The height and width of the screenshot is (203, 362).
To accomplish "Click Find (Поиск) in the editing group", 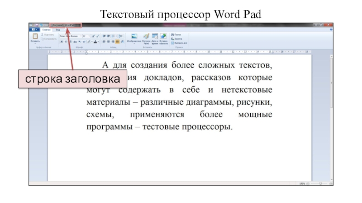I will pyautogui.click(x=176, y=35).
